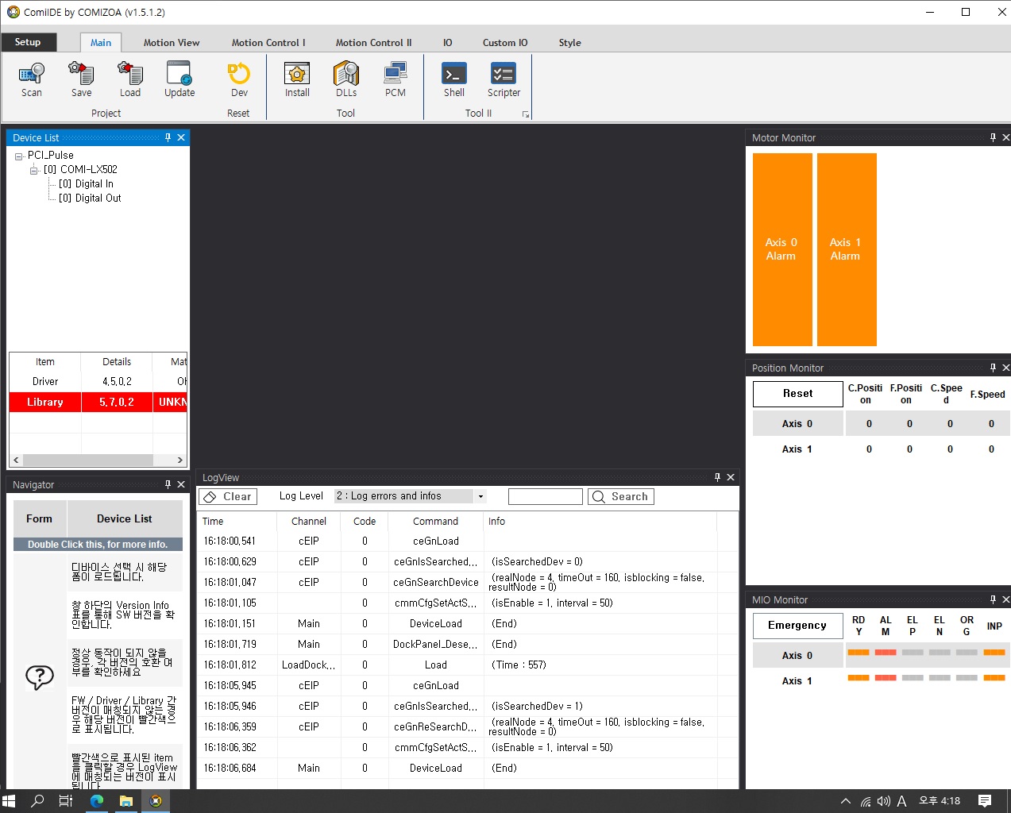The height and width of the screenshot is (813, 1011).
Task: Click the Load project icon
Action: pyautogui.click(x=130, y=74)
